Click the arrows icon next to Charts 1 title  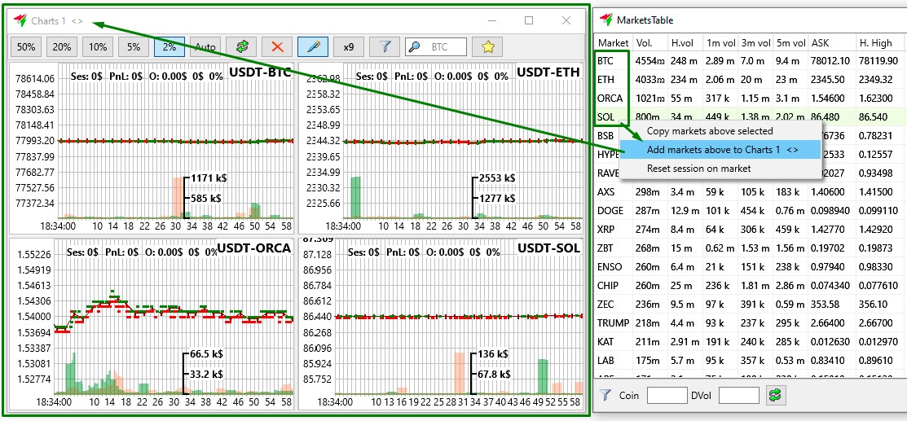[x=77, y=20]
